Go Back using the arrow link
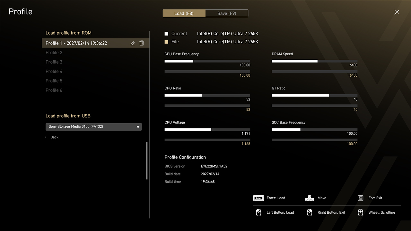Viewport: 411px width, 231px height. [52, 137]
